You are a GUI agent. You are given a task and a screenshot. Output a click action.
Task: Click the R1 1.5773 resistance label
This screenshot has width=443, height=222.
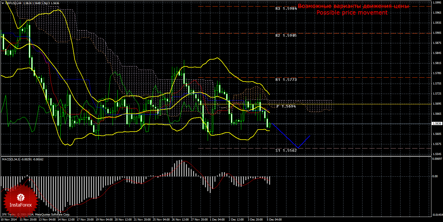pos(286,80)
